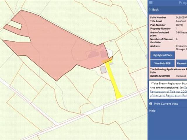The image size is (187, 140).
Task: Open the View Folio PDF button
Action: (162, 63)
